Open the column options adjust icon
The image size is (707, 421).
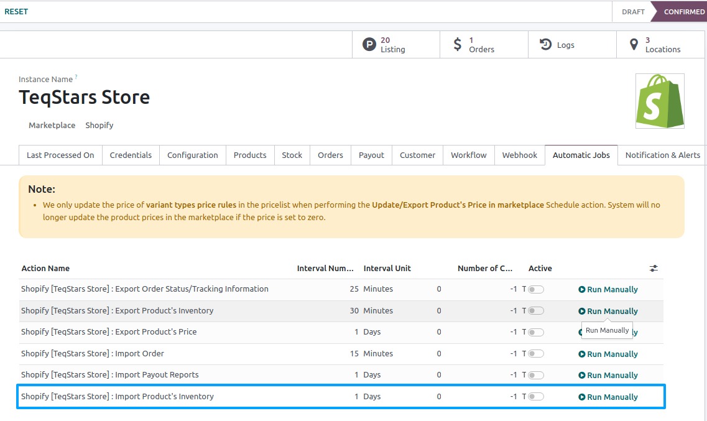(x=654, y=268)
